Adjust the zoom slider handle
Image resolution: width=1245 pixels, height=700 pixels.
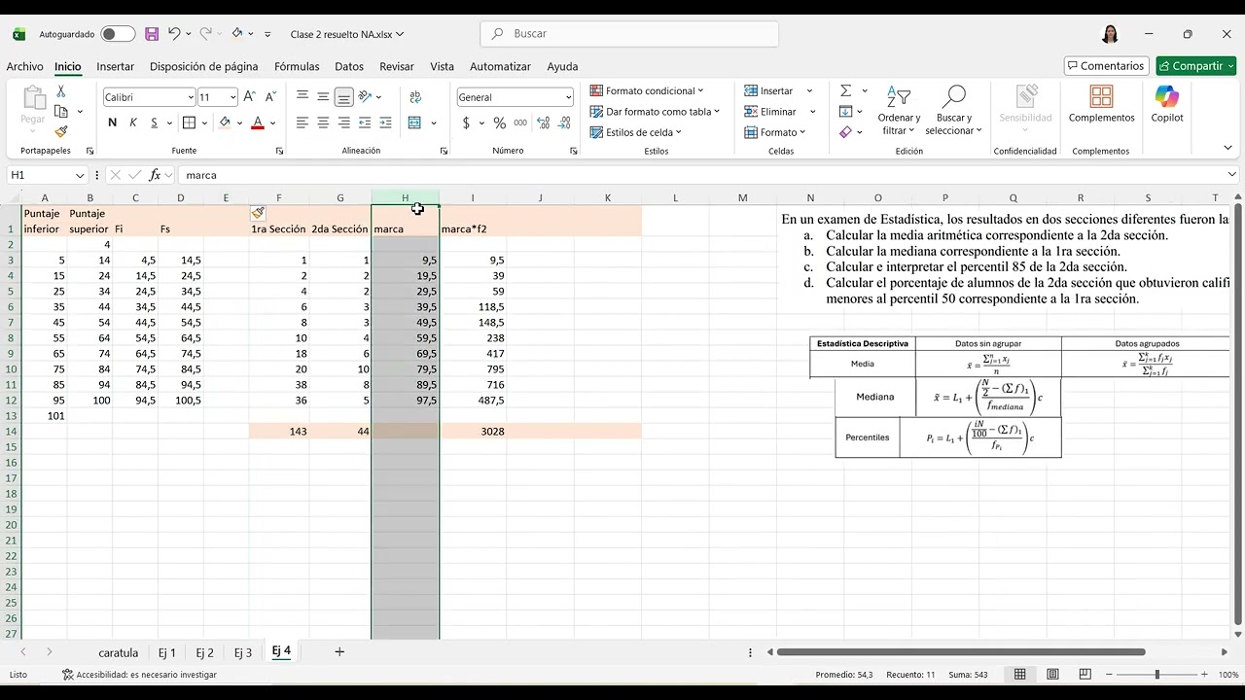[1156, 675]
